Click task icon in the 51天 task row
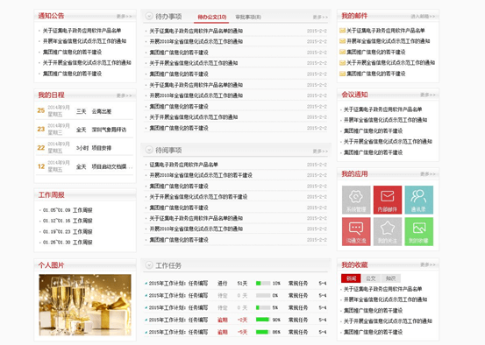 click(146, 283)
